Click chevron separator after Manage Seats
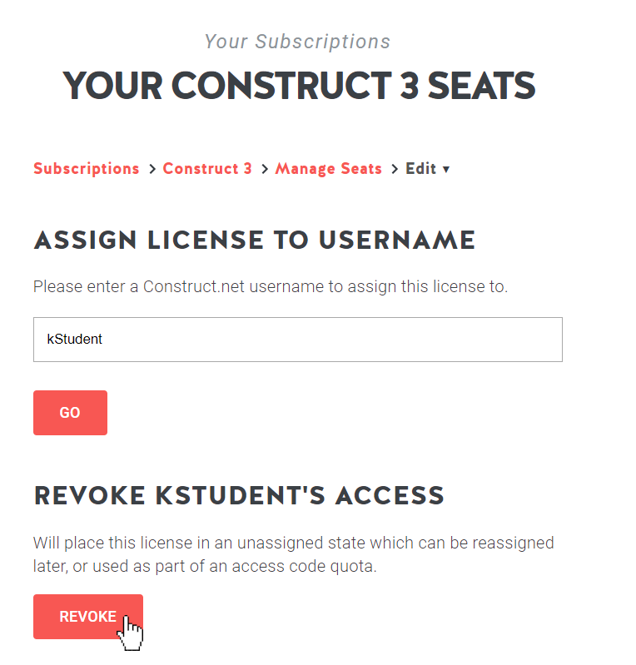Image resolution: width=636 pixels, height=665 pixels. point(395,169)
